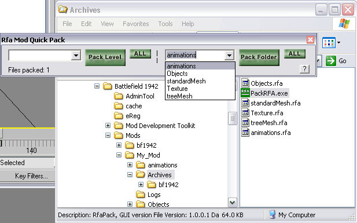Open the Help menu in Archives window

point(188,24)
